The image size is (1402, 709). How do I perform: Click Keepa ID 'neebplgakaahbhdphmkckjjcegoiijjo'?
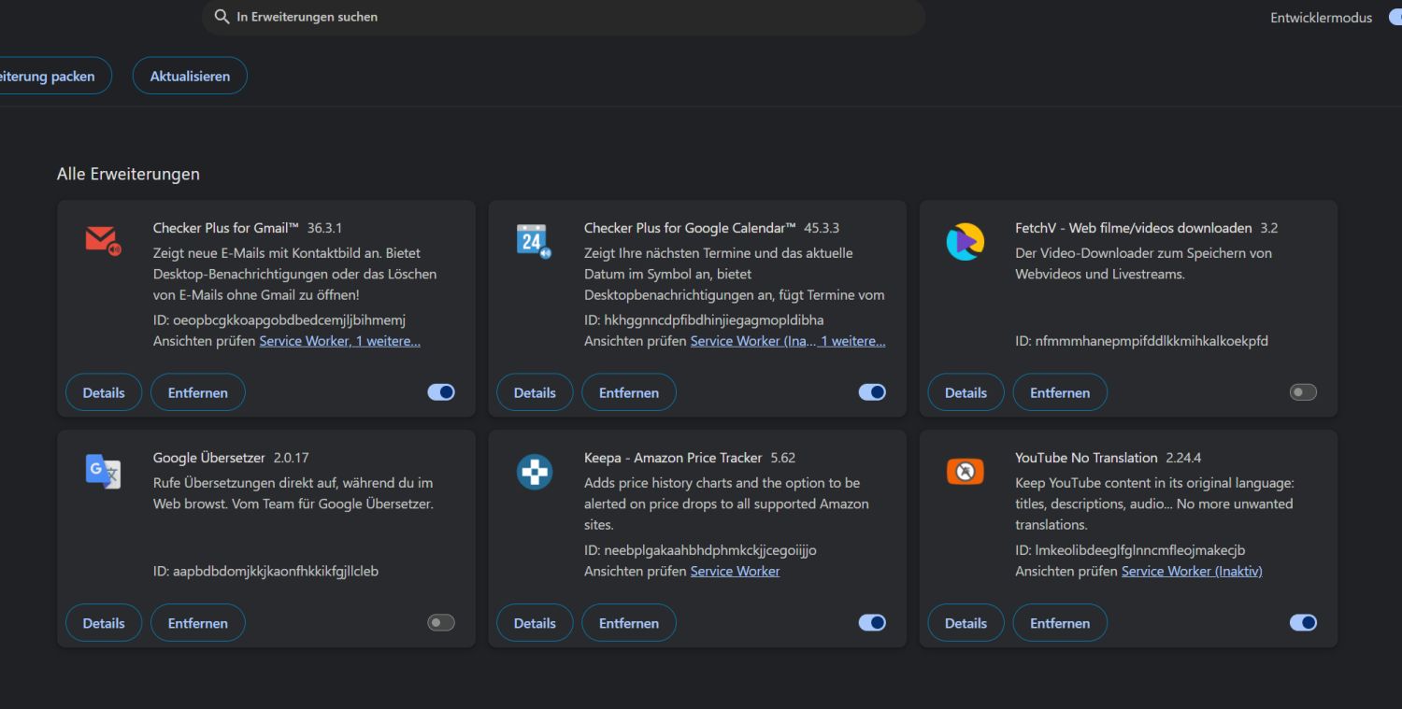(710, 549)
